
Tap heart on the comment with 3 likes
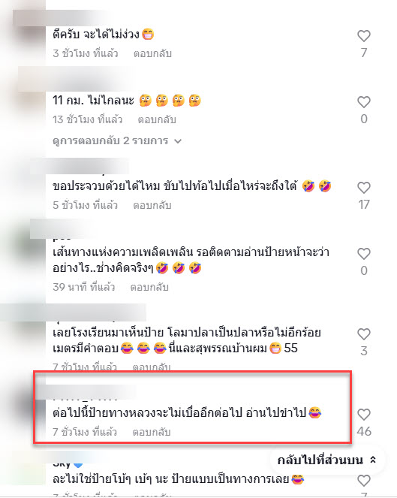pos(364,334)
